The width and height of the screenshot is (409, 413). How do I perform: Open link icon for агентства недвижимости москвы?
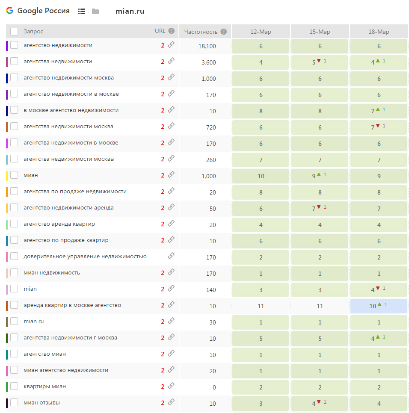tap(171, 158)
